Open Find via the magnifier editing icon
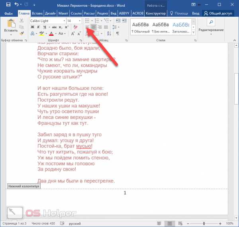 [x=211, y=22]
